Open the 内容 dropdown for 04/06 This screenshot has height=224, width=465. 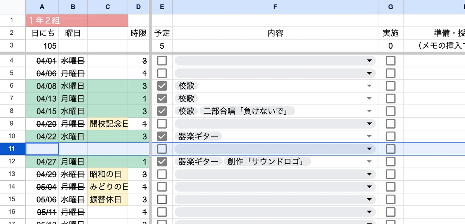pos(275,73)
